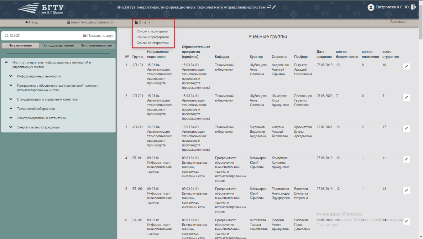Screen dimensions: 423x239
Task: Open the Отчёт dropdown menu
Action: pyautogui.click(x=143, y=23)
